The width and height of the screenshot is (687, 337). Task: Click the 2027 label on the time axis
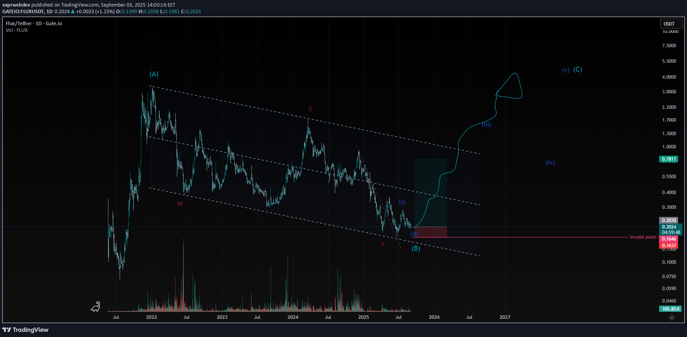(505, 317)
